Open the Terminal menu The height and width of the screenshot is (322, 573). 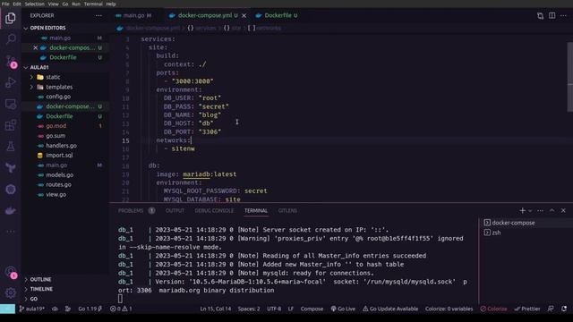tap(93, 4)
